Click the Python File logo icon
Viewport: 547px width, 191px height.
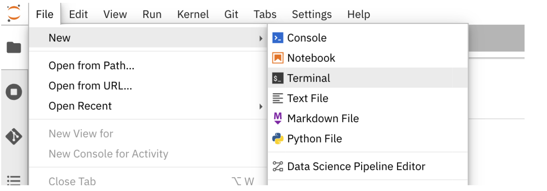tap(278, 139)
